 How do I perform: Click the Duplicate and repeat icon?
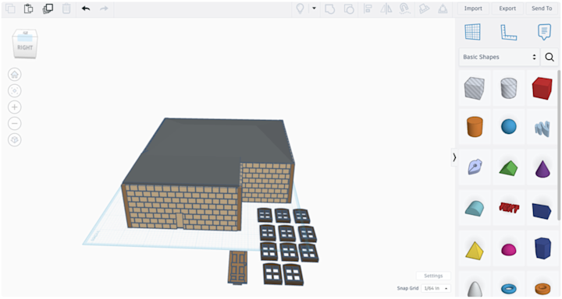coord(48,9)
